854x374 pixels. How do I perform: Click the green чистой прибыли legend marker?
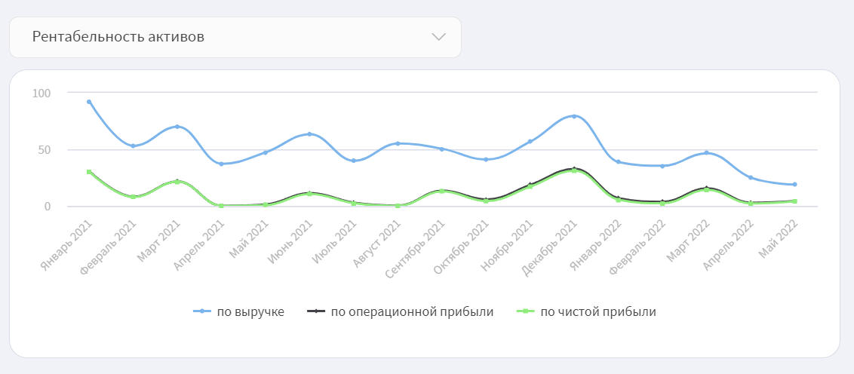[x=525, y=311]
